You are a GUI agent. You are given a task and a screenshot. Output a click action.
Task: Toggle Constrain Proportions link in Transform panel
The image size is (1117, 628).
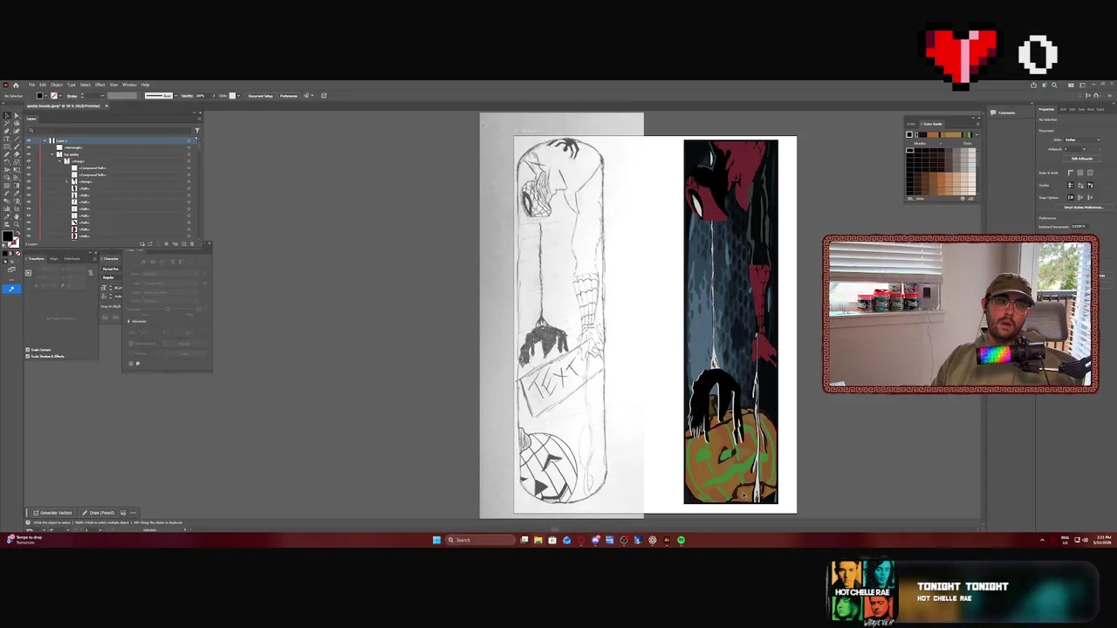[x=91, y=273]
